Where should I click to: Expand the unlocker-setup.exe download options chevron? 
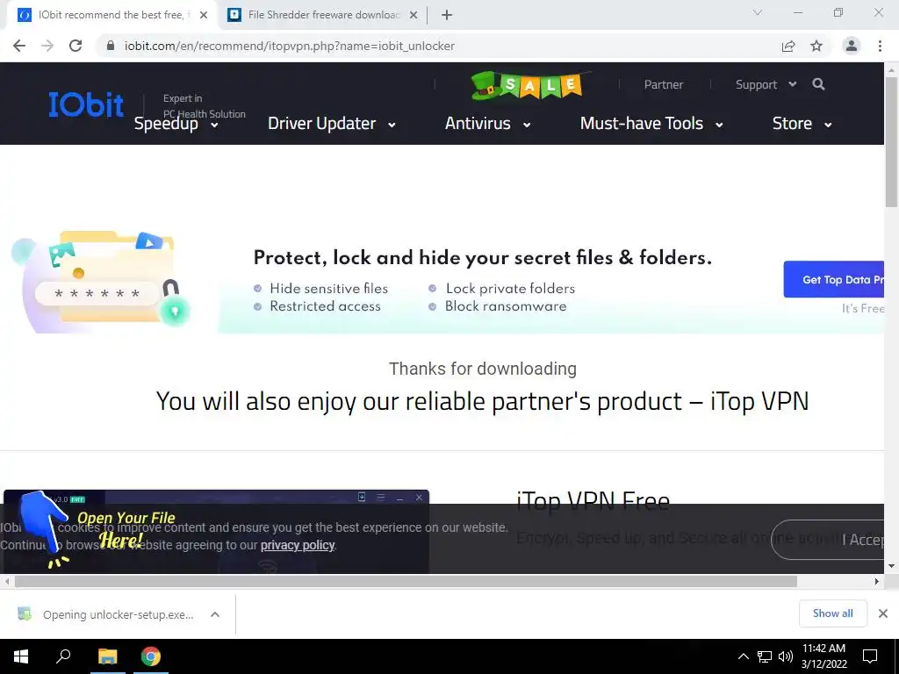point(215,614)
